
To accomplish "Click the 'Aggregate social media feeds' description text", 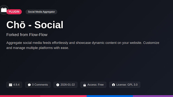I will [x=83, y=45].
